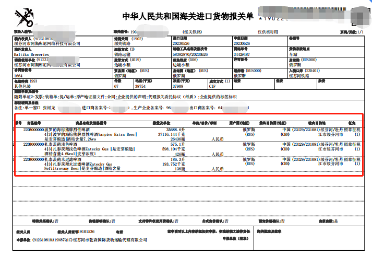Select transport mode code (3)
The width and height of the screenshot is (372, 256).
pyautogui.click(x=132, y=49)
